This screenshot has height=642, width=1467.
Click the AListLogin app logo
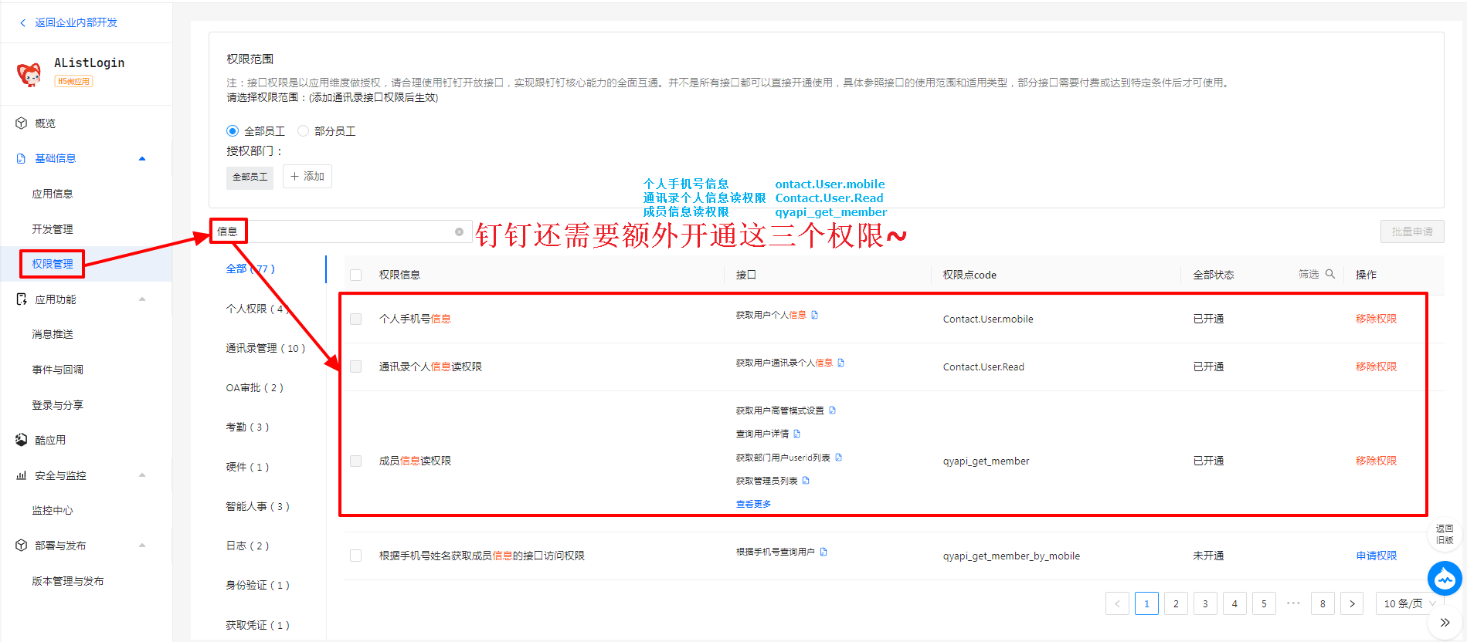point(29,74)
